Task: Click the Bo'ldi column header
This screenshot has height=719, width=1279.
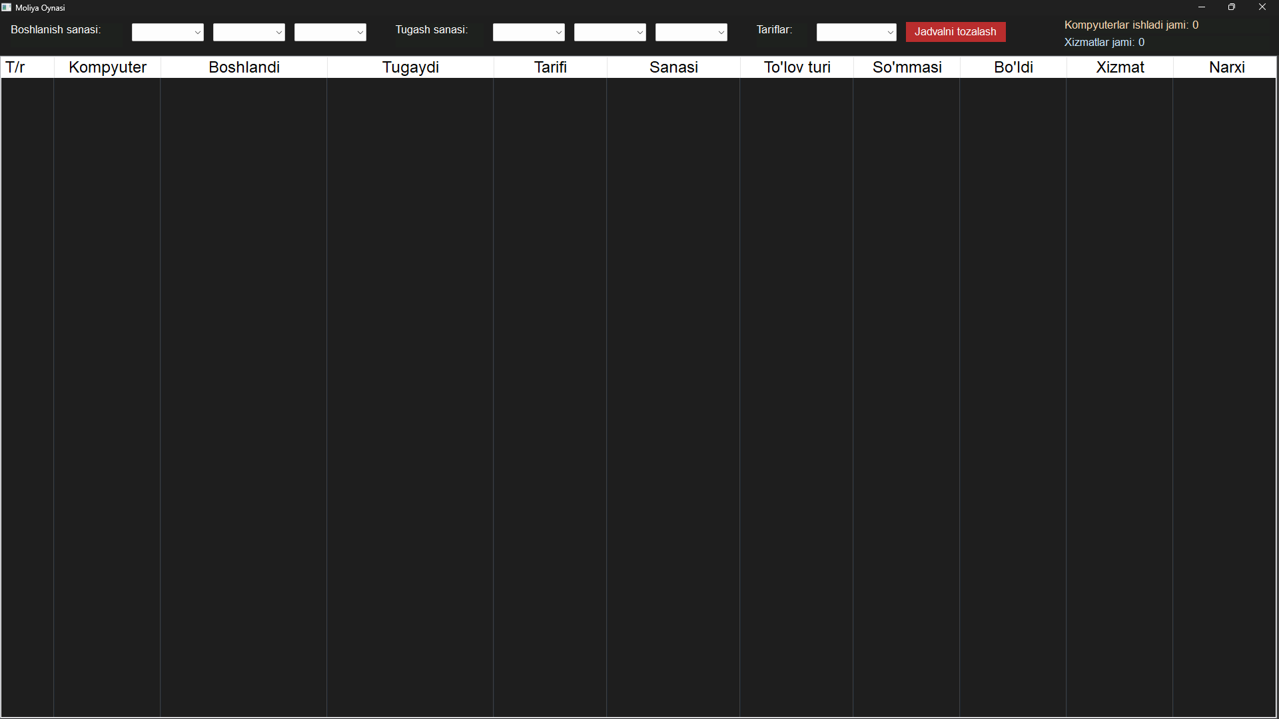Action: coord(1013,67)
